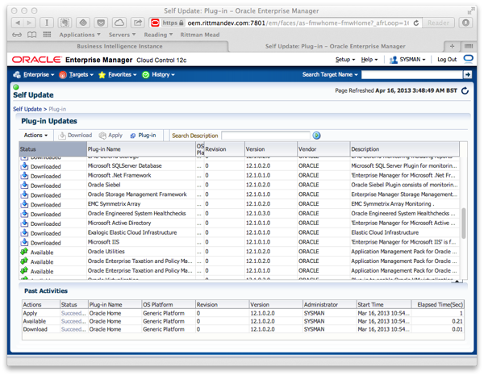484x376 pixels.
Task: Select Microsoft .Net Framework row
Action: [240, 175]
